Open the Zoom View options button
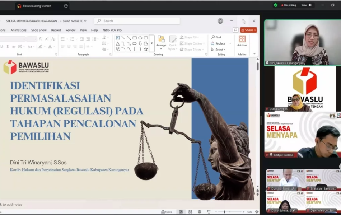341x215 pixels. click(306, 5)
